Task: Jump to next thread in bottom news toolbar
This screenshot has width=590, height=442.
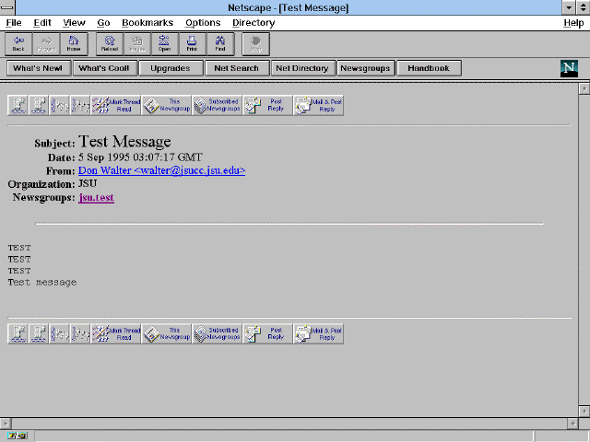Action: tap(80, 333)
